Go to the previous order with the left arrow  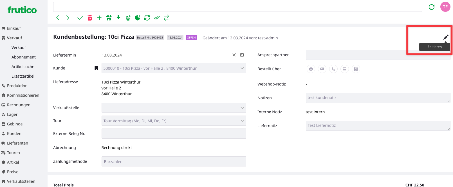(x=58, y=18)
